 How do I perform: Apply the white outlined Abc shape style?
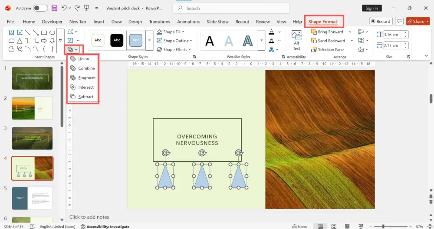98,40
